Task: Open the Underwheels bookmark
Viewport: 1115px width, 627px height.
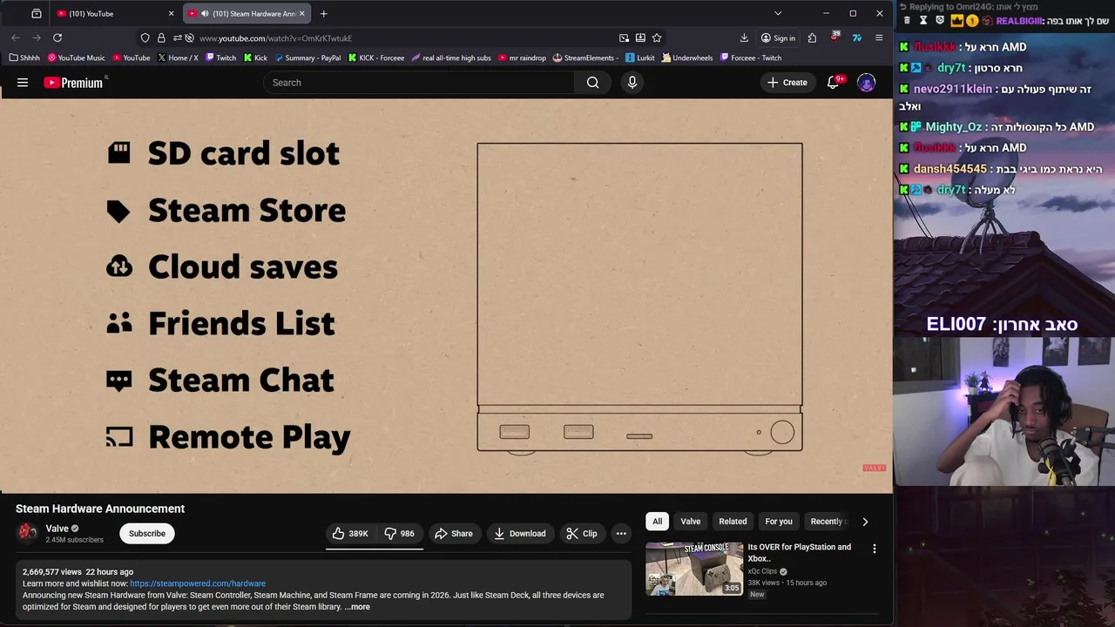Action: (687, 57)
